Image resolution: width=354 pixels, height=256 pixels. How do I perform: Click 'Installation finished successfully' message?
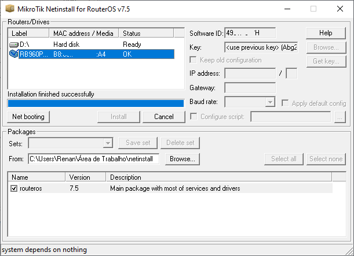point(51,94)
